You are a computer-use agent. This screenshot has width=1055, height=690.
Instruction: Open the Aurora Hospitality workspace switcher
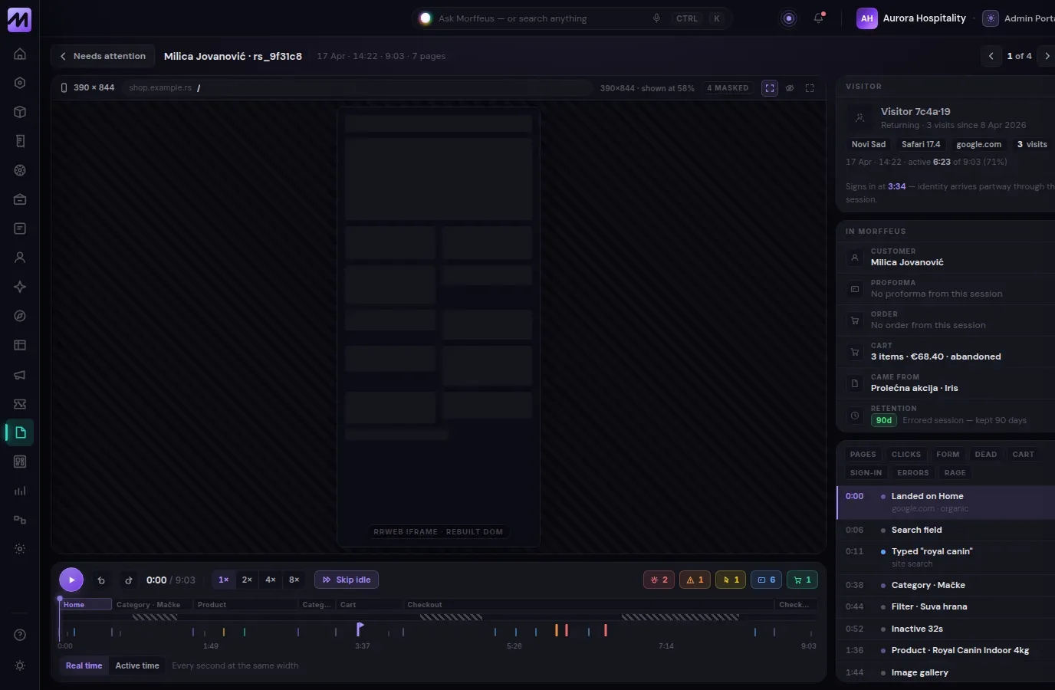[912, 18]
